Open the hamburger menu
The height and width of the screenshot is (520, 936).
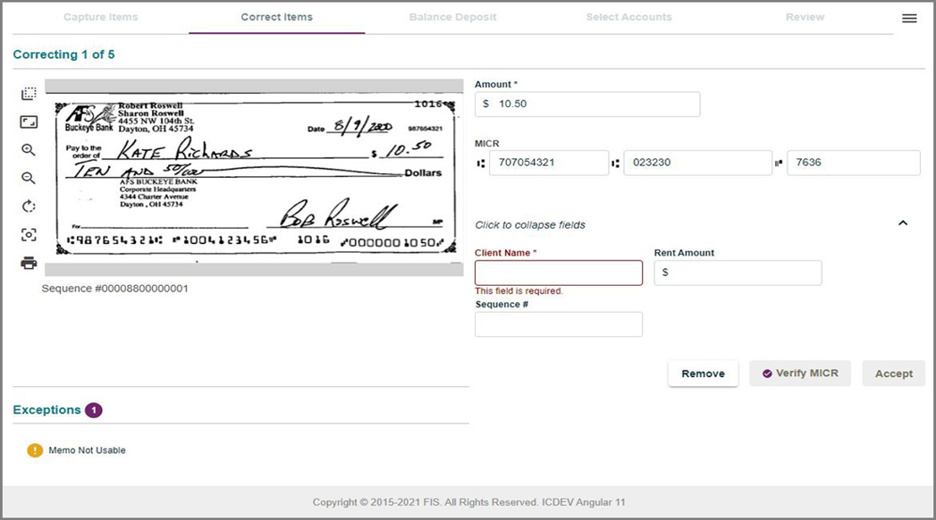909,18
